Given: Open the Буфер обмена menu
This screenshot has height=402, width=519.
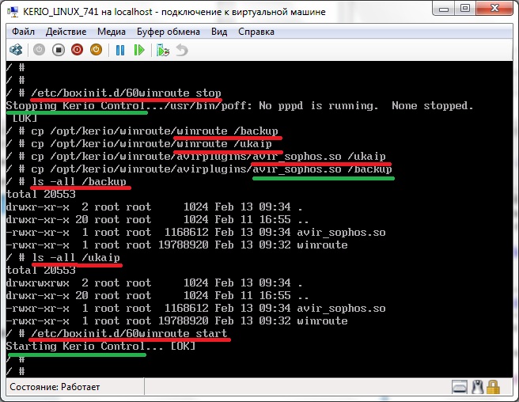Looking at the screenshot, I should pos(169,32).
